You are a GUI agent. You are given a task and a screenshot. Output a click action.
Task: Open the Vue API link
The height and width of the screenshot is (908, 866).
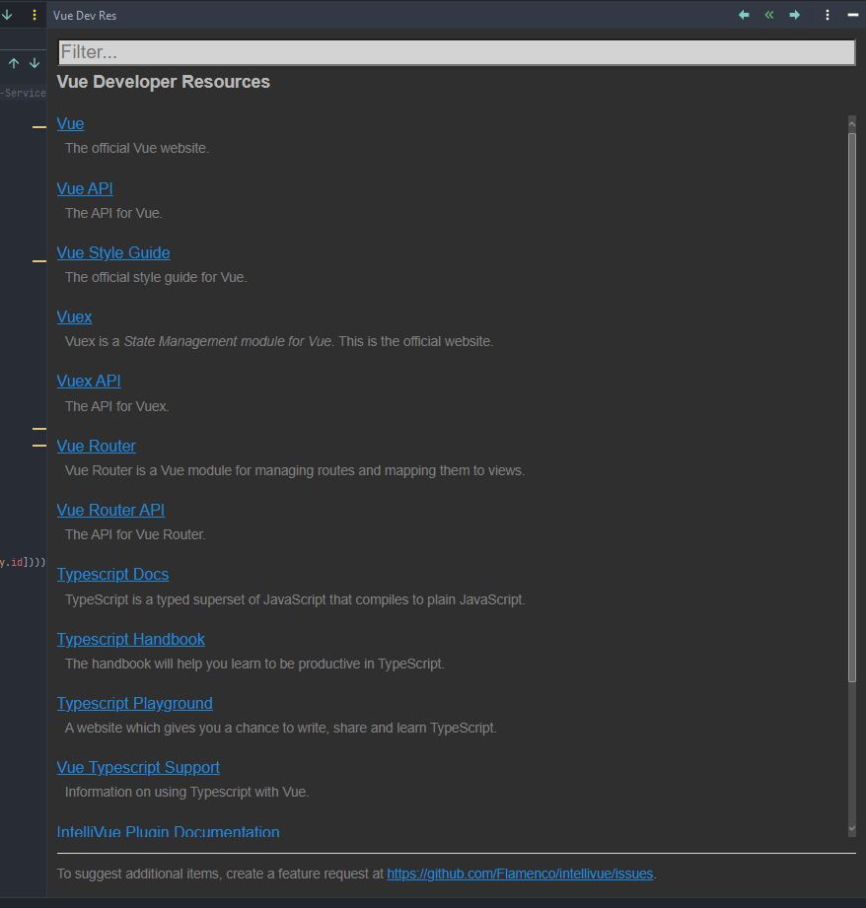pos(85,188)
